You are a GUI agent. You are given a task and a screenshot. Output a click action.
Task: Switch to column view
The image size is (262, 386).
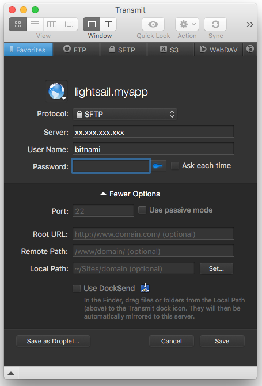(x=52, y=24)
